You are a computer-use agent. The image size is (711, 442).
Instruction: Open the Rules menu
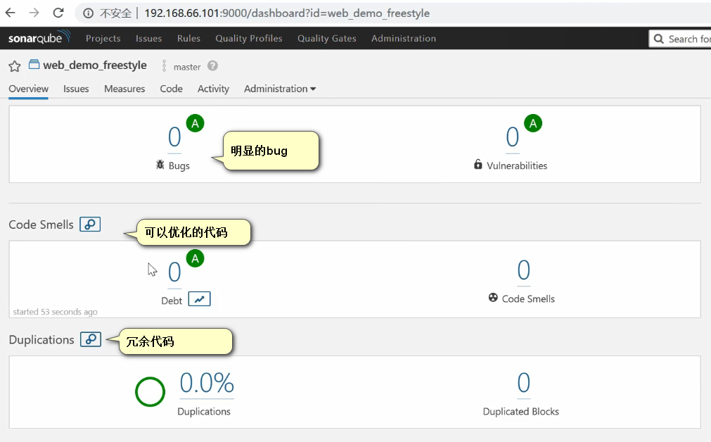(x=188, y=39)
